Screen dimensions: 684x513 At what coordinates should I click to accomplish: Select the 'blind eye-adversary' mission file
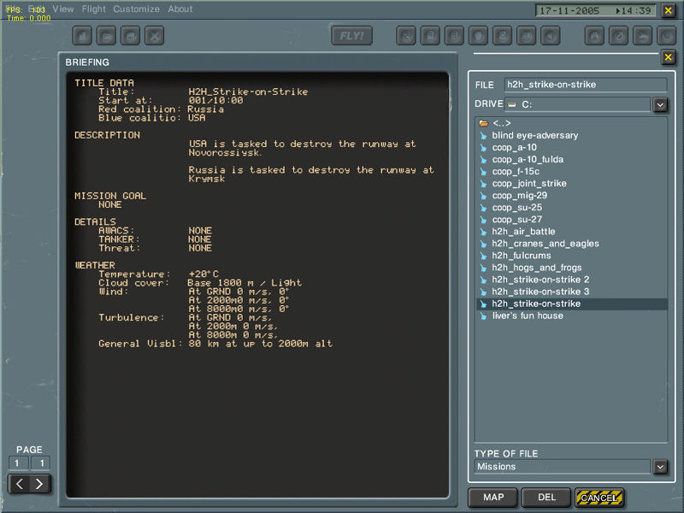coord(573,135)
